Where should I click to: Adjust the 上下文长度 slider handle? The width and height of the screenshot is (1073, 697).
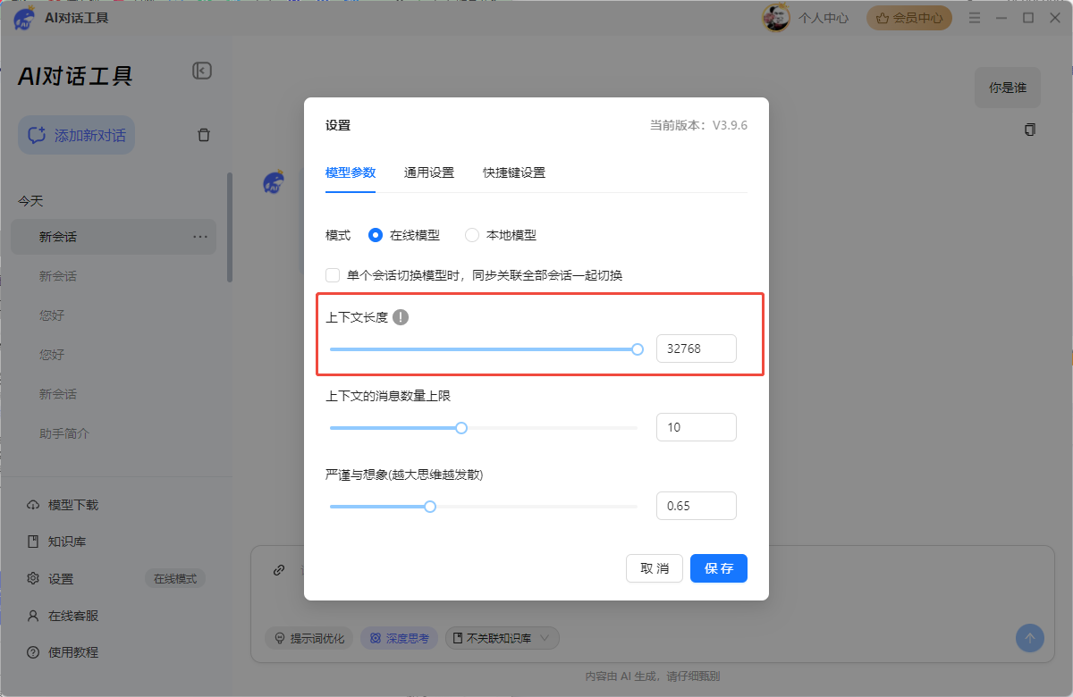tap(638, 349)
